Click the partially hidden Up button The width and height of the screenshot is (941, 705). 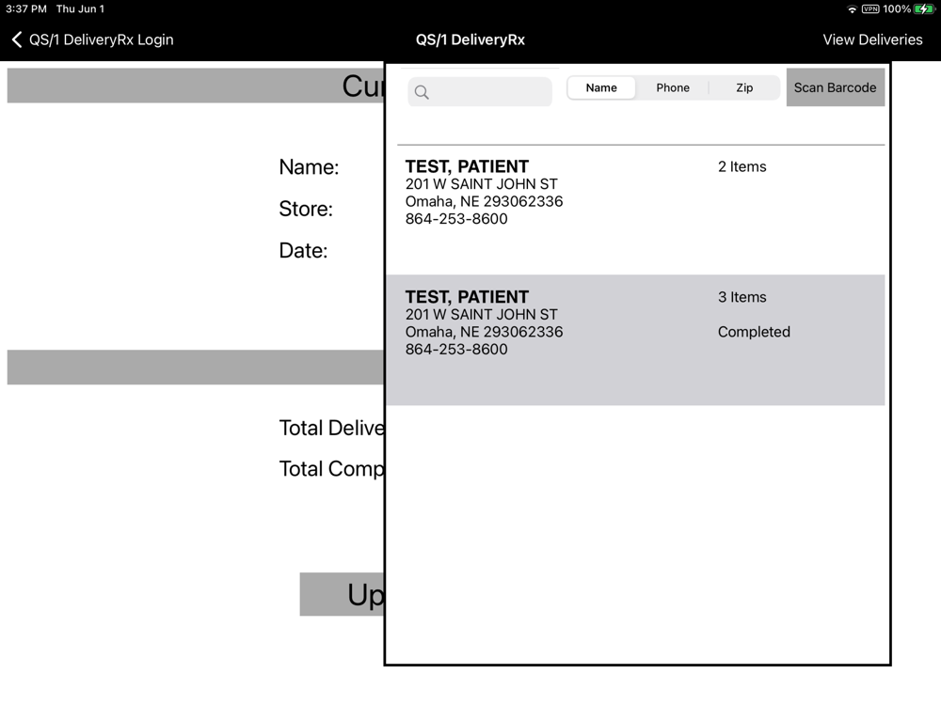[343, 594]
